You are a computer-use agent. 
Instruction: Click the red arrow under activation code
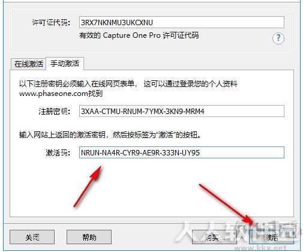(88, 186)
